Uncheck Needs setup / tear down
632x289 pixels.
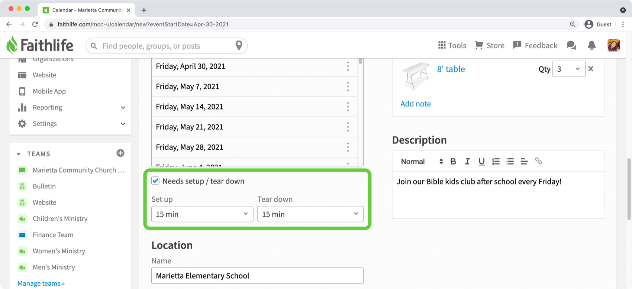(x=155, y=181)
